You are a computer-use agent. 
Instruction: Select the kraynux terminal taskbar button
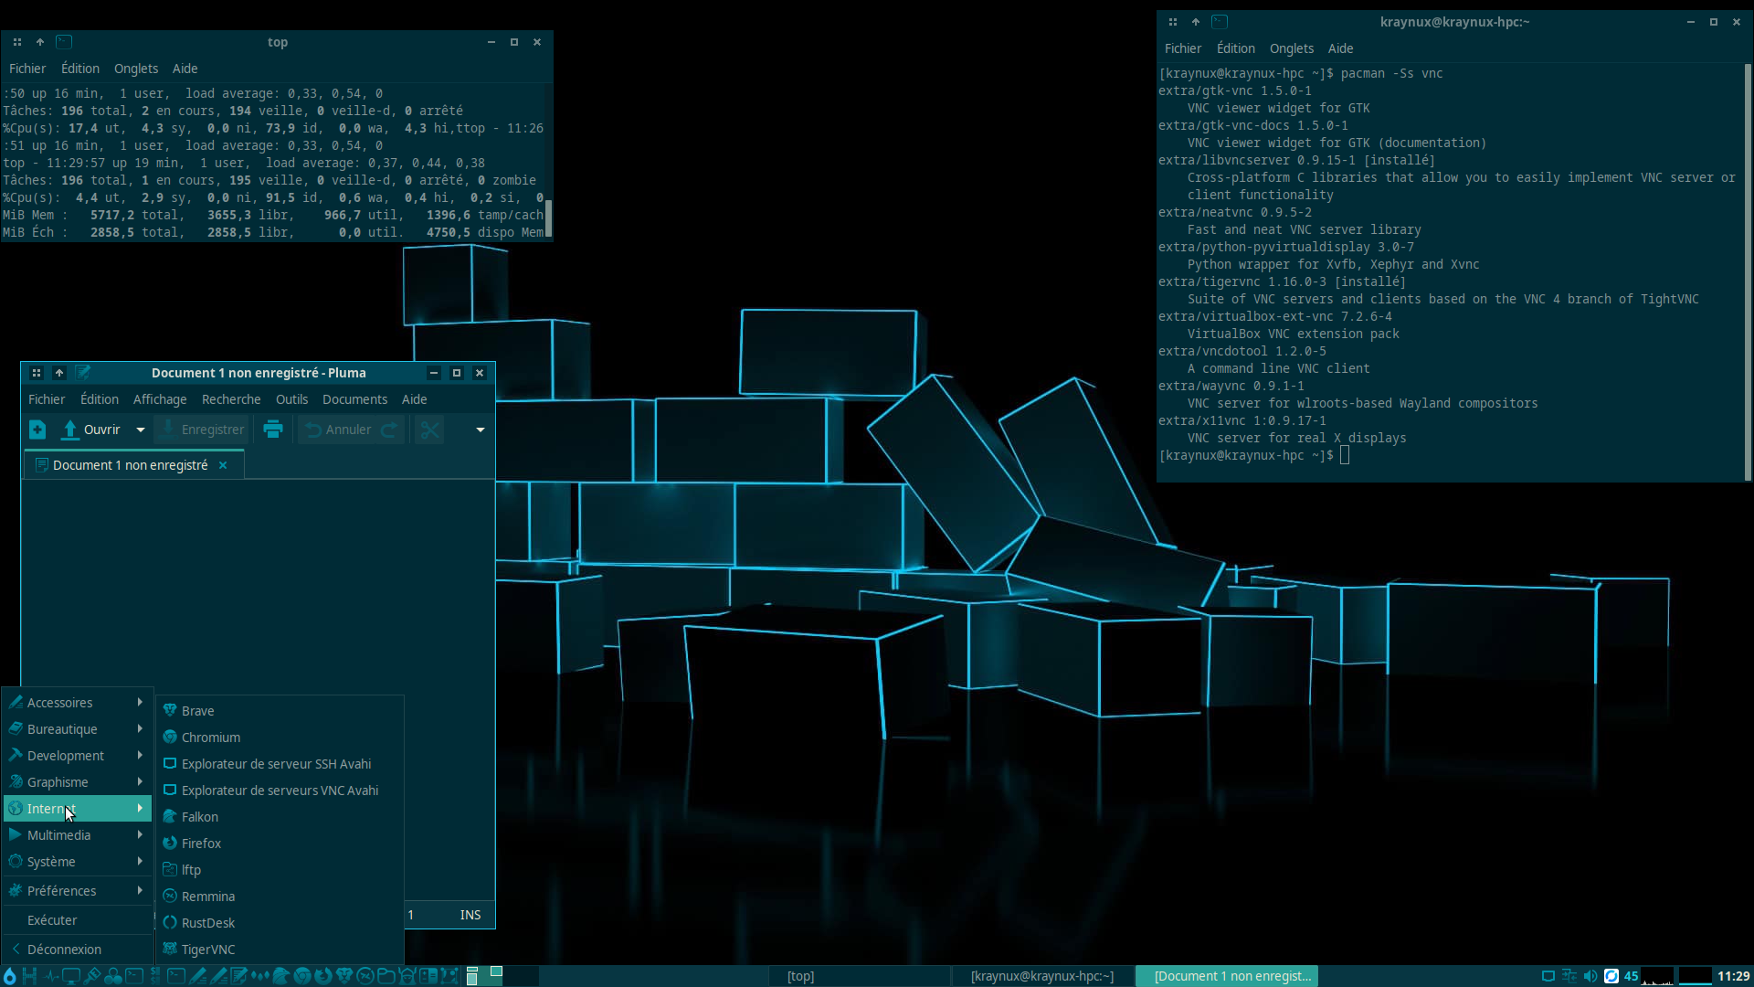(1041, 976)
